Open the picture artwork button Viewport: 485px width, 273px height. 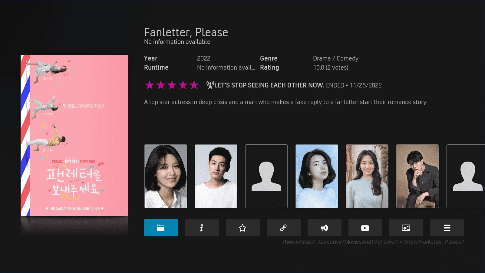click(406, 228)
